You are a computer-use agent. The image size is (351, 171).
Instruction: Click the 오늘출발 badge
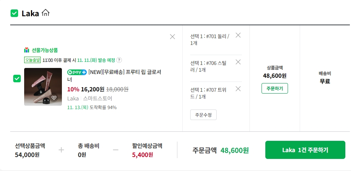click(32, 60)
